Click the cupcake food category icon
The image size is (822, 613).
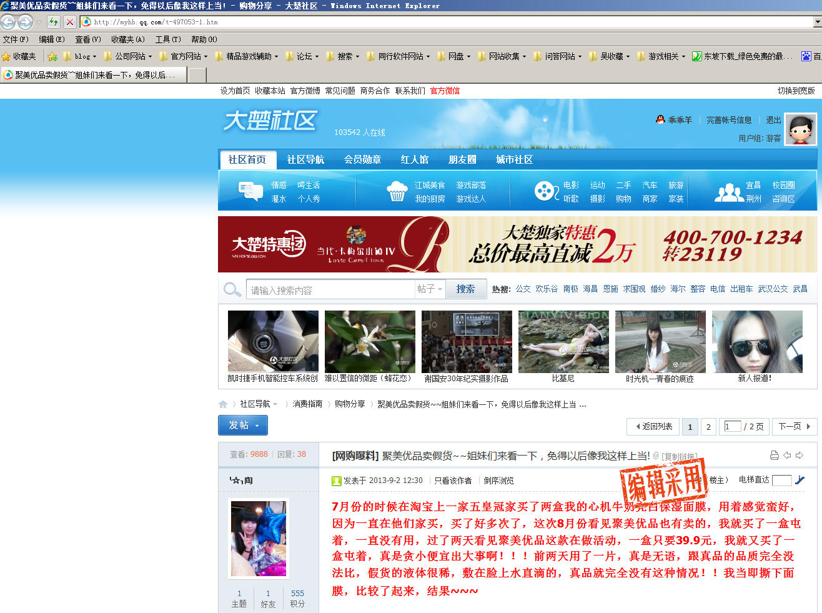click(397, 191)
